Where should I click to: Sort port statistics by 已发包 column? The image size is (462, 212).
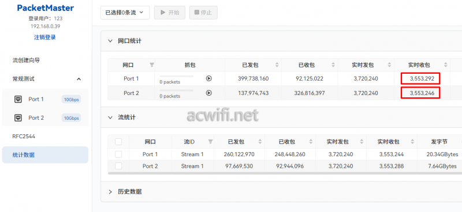pos(277,65)
